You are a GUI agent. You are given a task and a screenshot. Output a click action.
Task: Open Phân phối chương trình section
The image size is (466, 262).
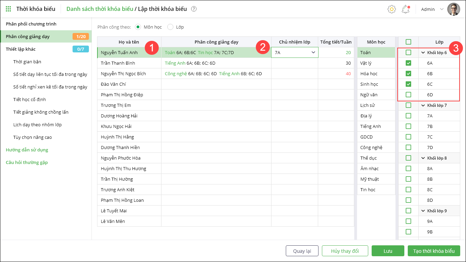point(31,24)
